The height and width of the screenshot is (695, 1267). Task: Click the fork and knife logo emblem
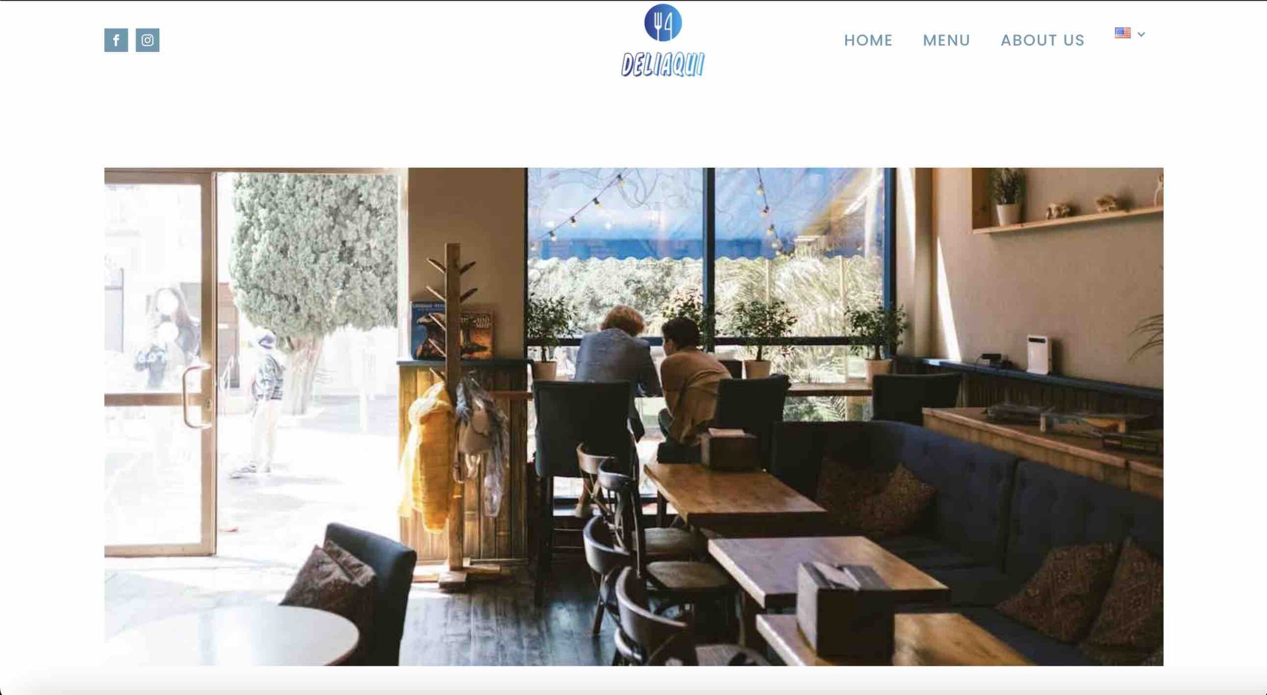pyautogui.click(x=663, y=23)
